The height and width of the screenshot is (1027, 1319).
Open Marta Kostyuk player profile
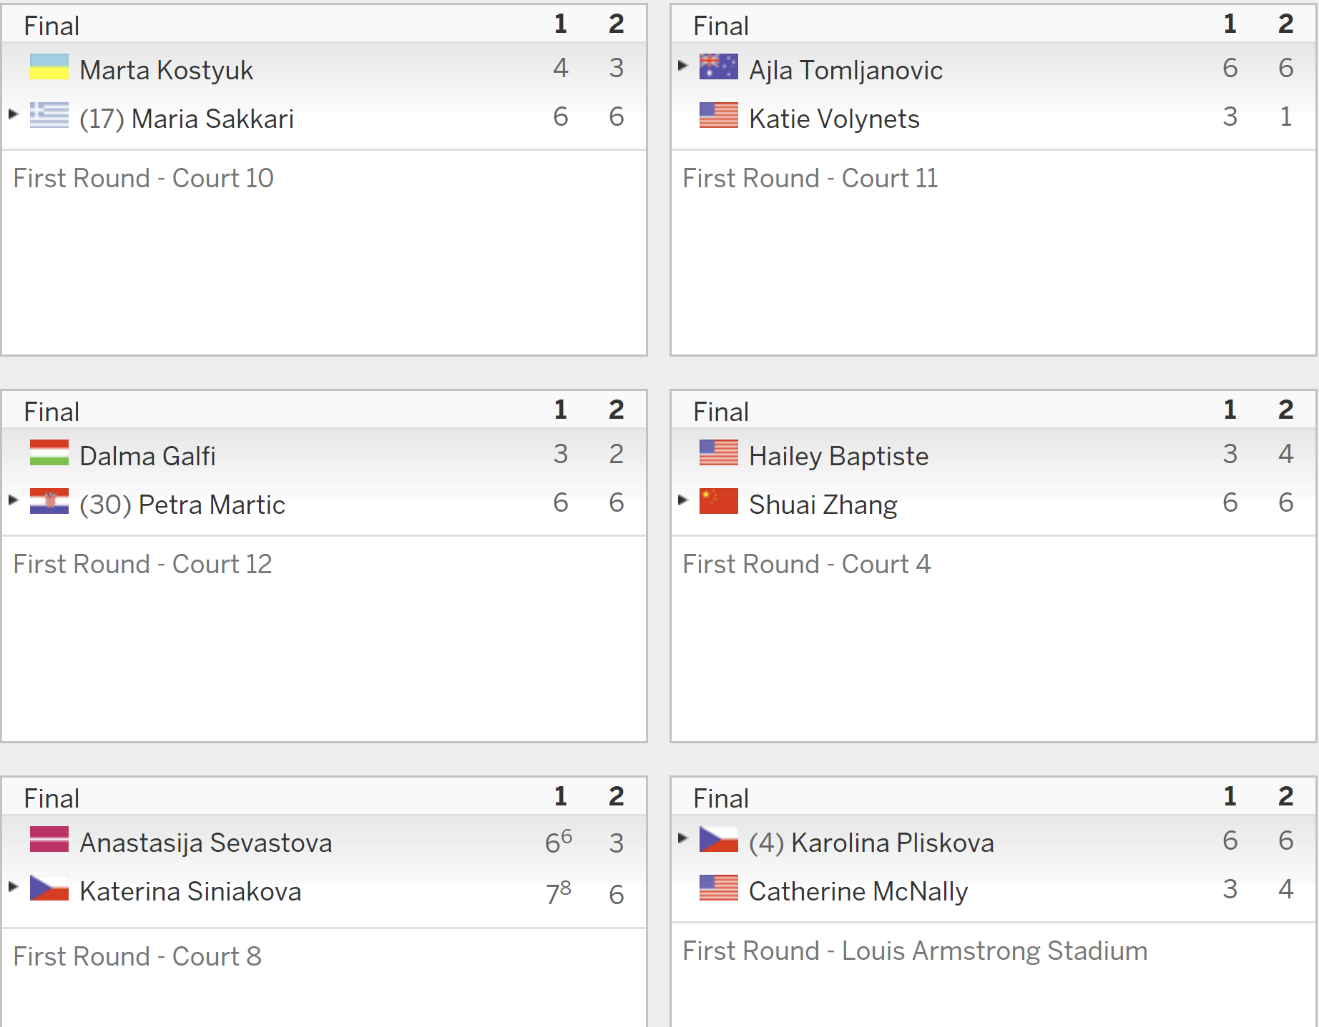click(166, 70)
